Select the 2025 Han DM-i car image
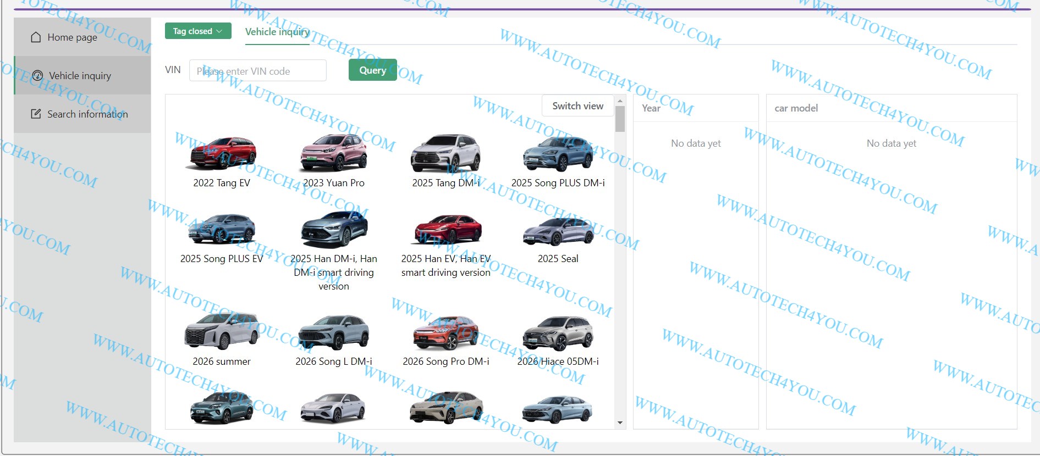This screenshot has height=456, width=1040. (x=334, y=229)
